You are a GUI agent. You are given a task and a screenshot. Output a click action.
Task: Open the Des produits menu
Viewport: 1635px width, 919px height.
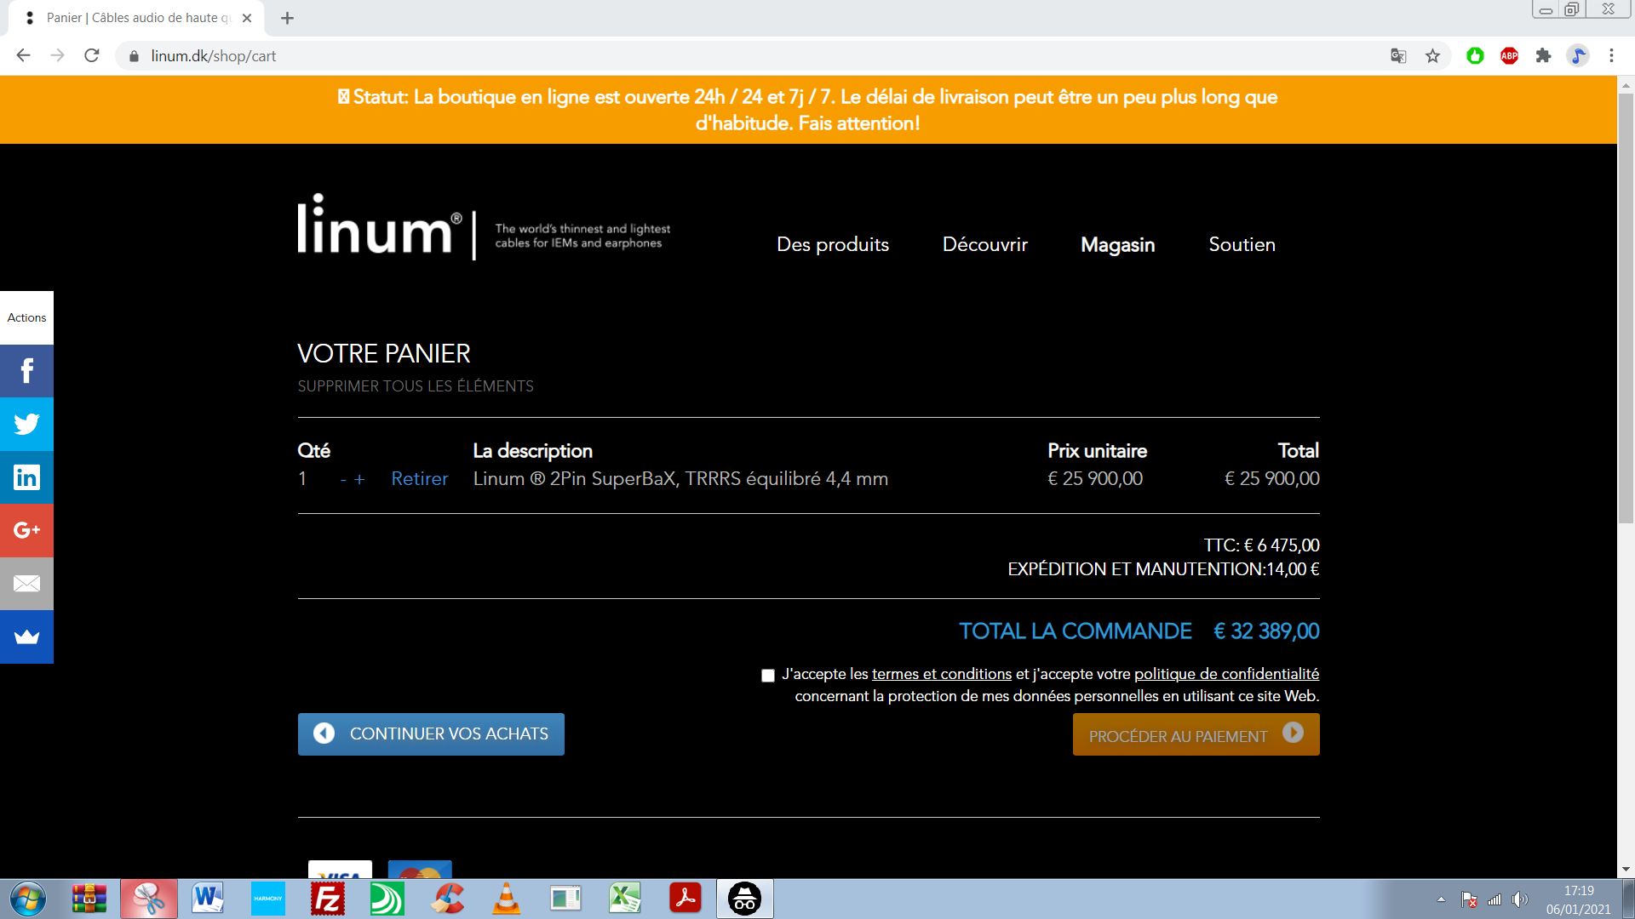coord(832,245)
